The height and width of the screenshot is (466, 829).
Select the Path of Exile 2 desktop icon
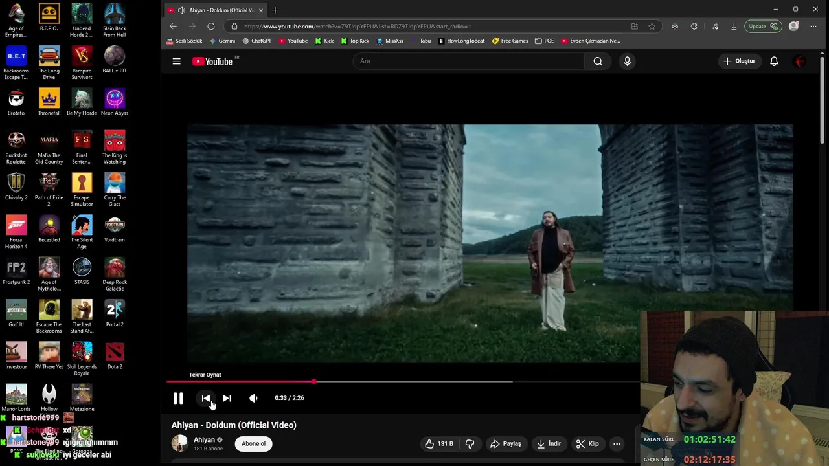pyautogui.click(x=49, y=190)
